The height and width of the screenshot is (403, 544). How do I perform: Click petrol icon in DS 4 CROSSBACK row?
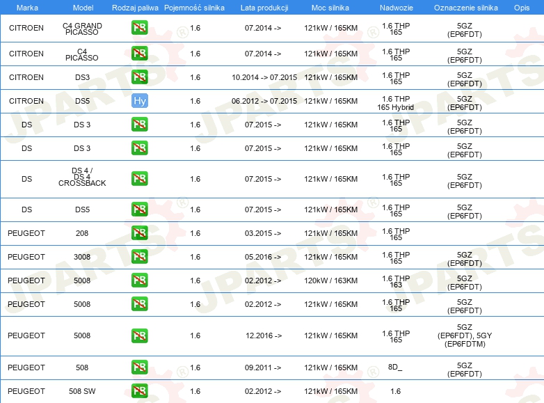point(139,179)
